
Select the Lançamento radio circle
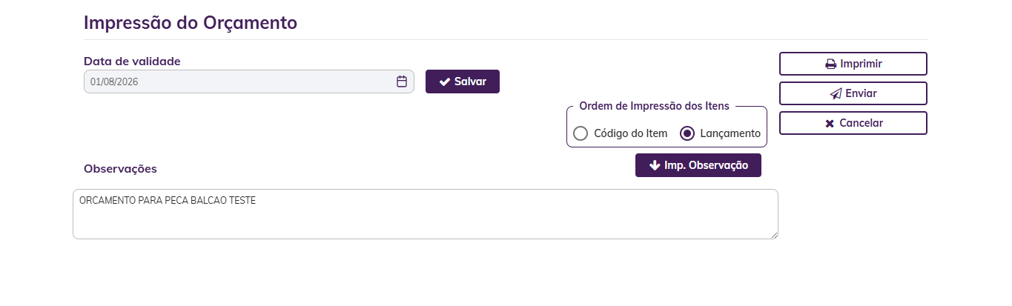pyautogui.click(x=687, y=133)
